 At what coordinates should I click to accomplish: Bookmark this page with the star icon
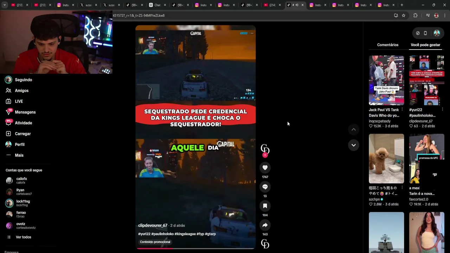point(404,15)
